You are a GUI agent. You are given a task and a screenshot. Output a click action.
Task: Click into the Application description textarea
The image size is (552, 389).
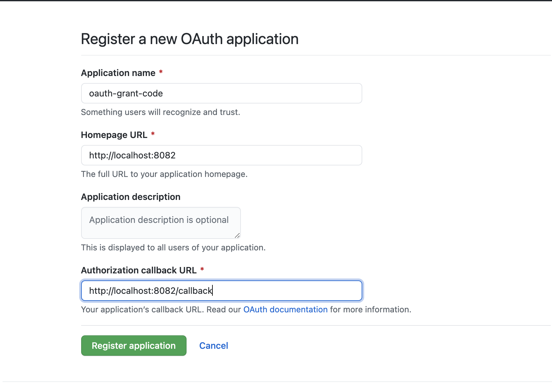click(161, 223)
